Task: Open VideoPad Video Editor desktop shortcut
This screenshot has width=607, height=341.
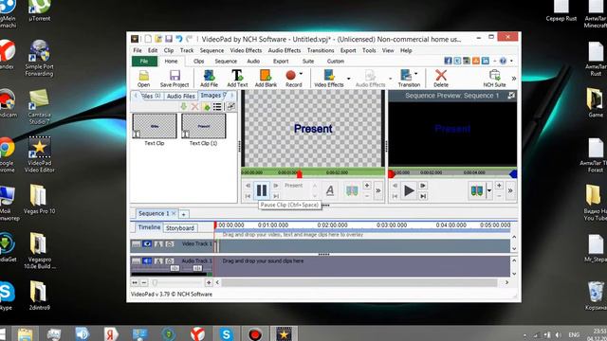Action: [x=39, y=154]
